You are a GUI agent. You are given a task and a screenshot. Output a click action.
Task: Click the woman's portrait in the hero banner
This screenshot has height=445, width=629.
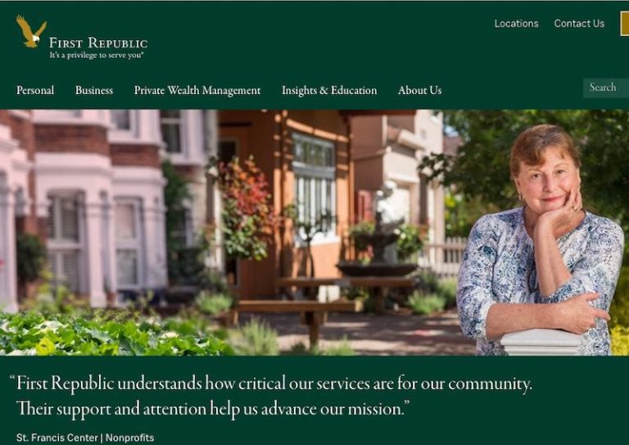tap(541, 240)
